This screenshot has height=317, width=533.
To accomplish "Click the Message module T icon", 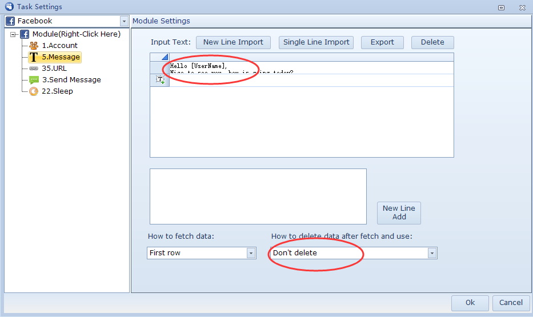I will 34,57.
